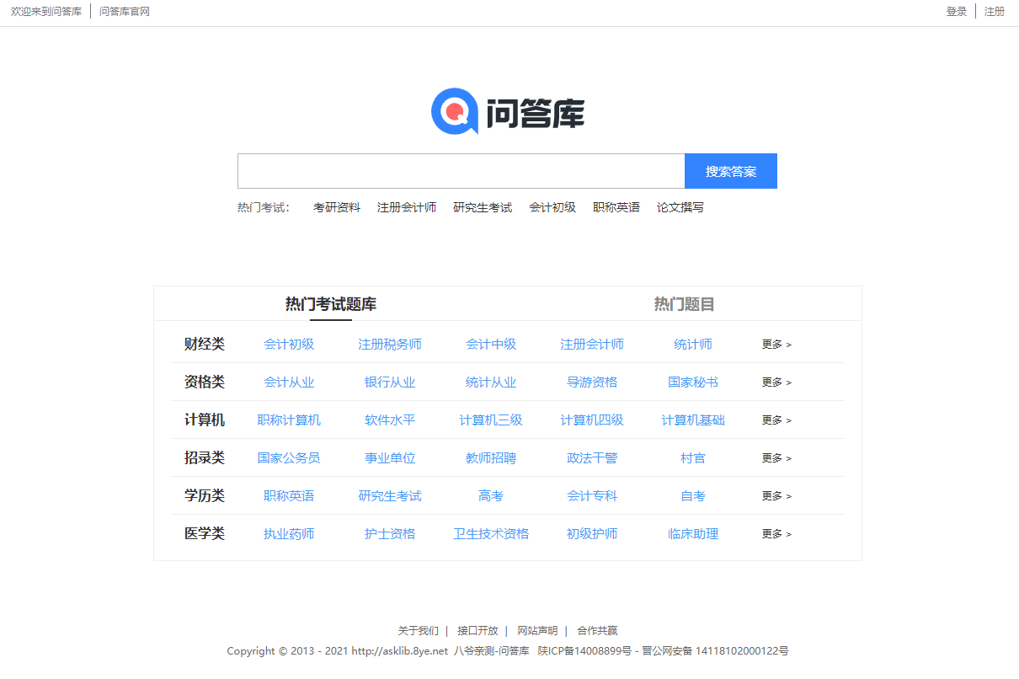Click inside the search input box
This screenshot has width=1019, height=679.
point(461,170)
